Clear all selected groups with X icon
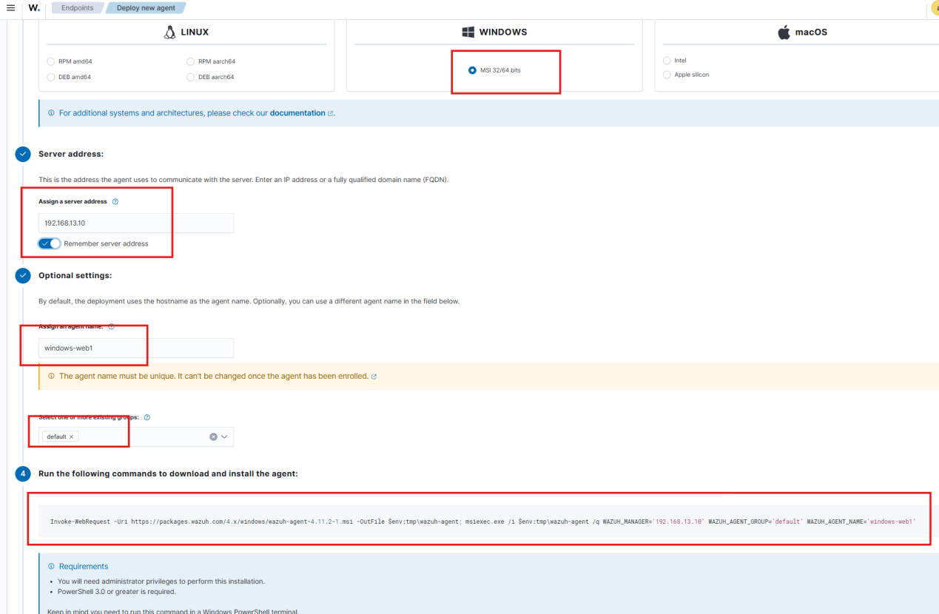Screen dimensions: 939x614 [213, 436]
